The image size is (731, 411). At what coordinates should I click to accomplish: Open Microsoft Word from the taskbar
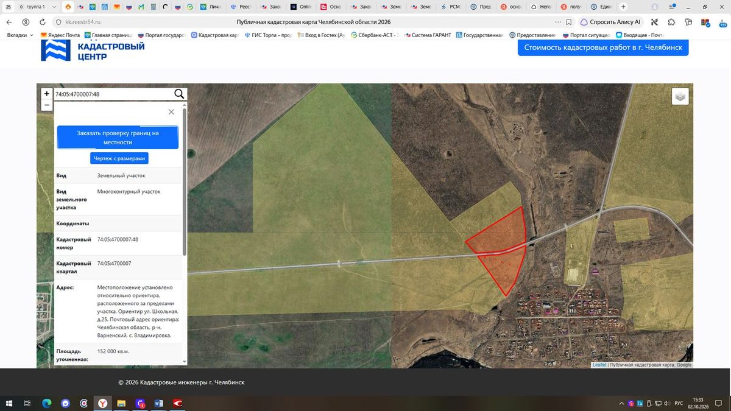(159, 403)
